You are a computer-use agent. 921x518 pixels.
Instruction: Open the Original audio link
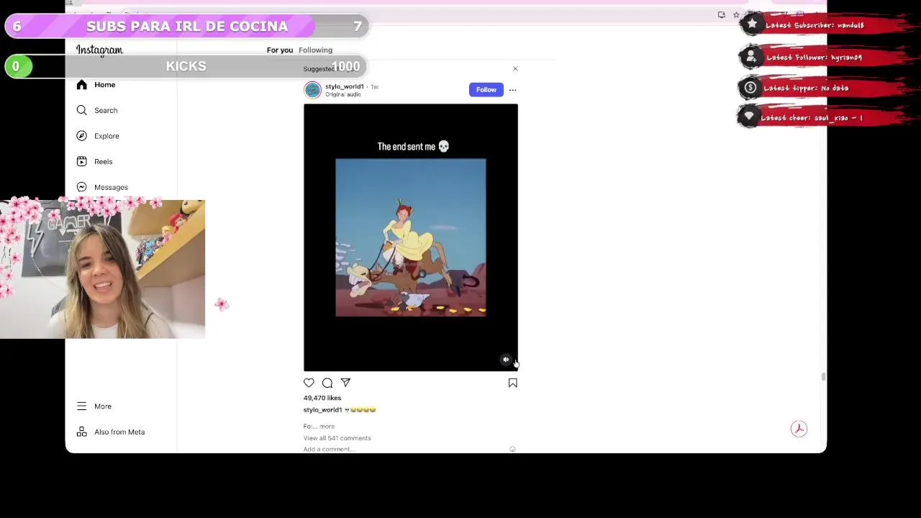[342, 94]
